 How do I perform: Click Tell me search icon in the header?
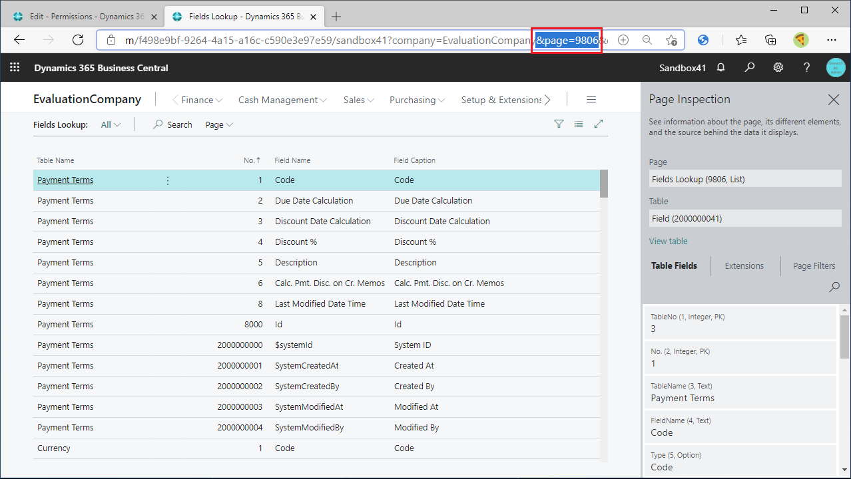point(750,67)
